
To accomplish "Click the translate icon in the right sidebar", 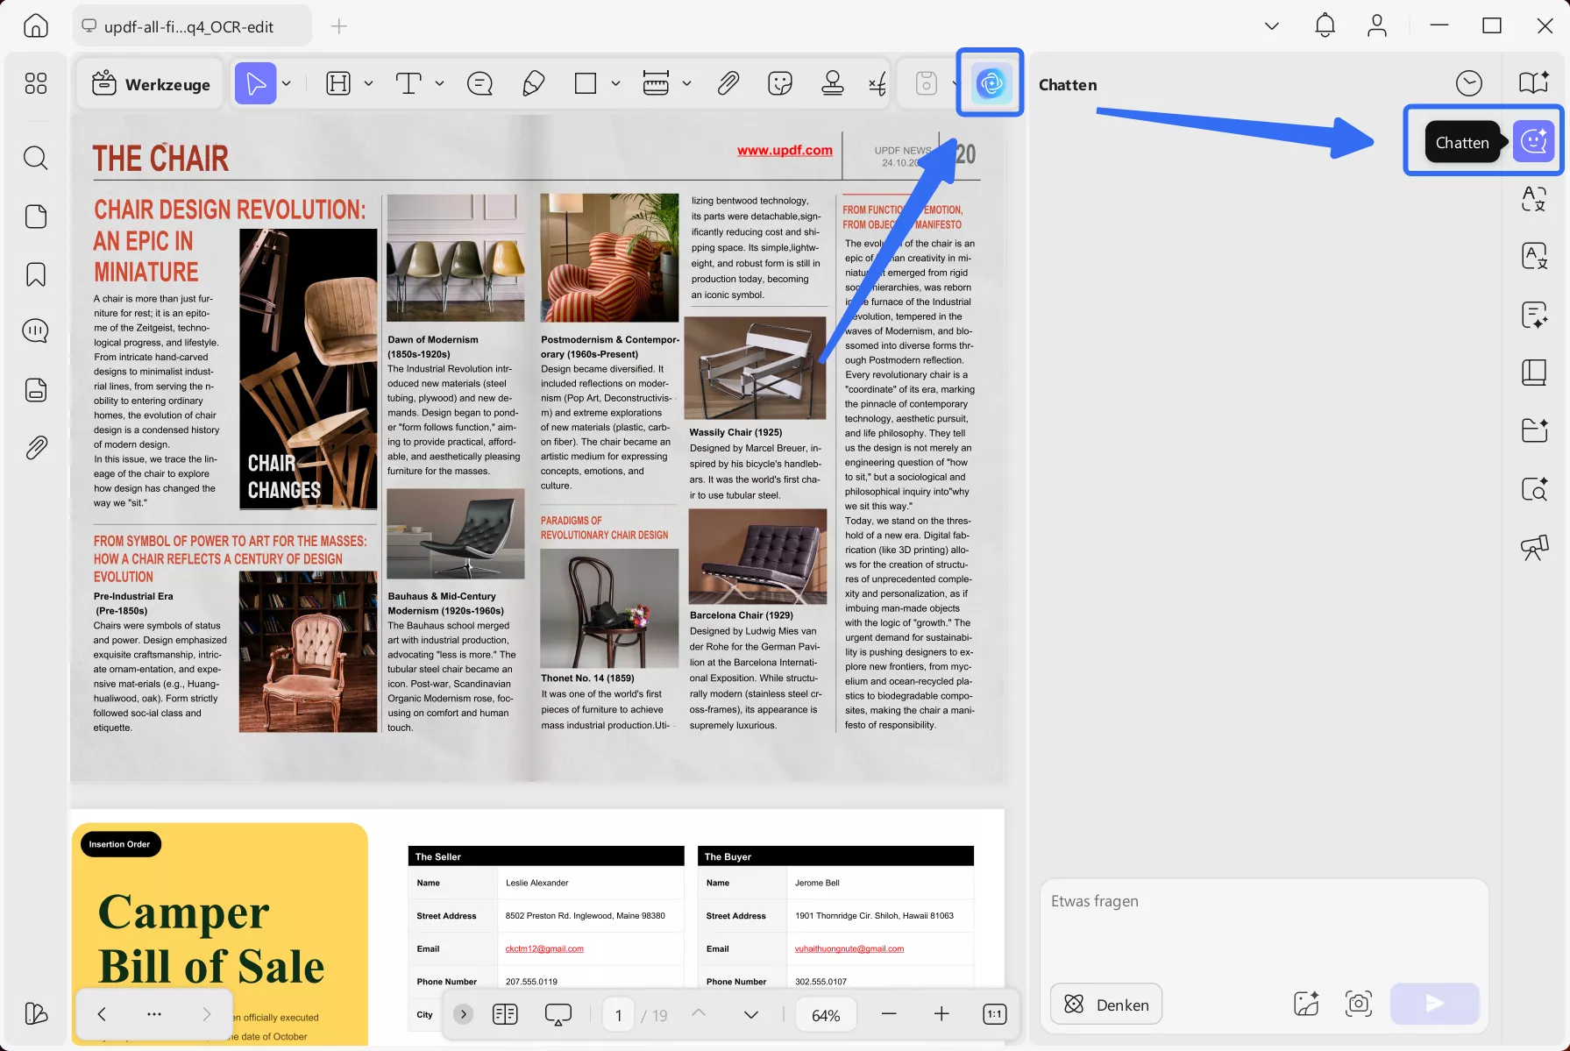I will point(1533,199).
